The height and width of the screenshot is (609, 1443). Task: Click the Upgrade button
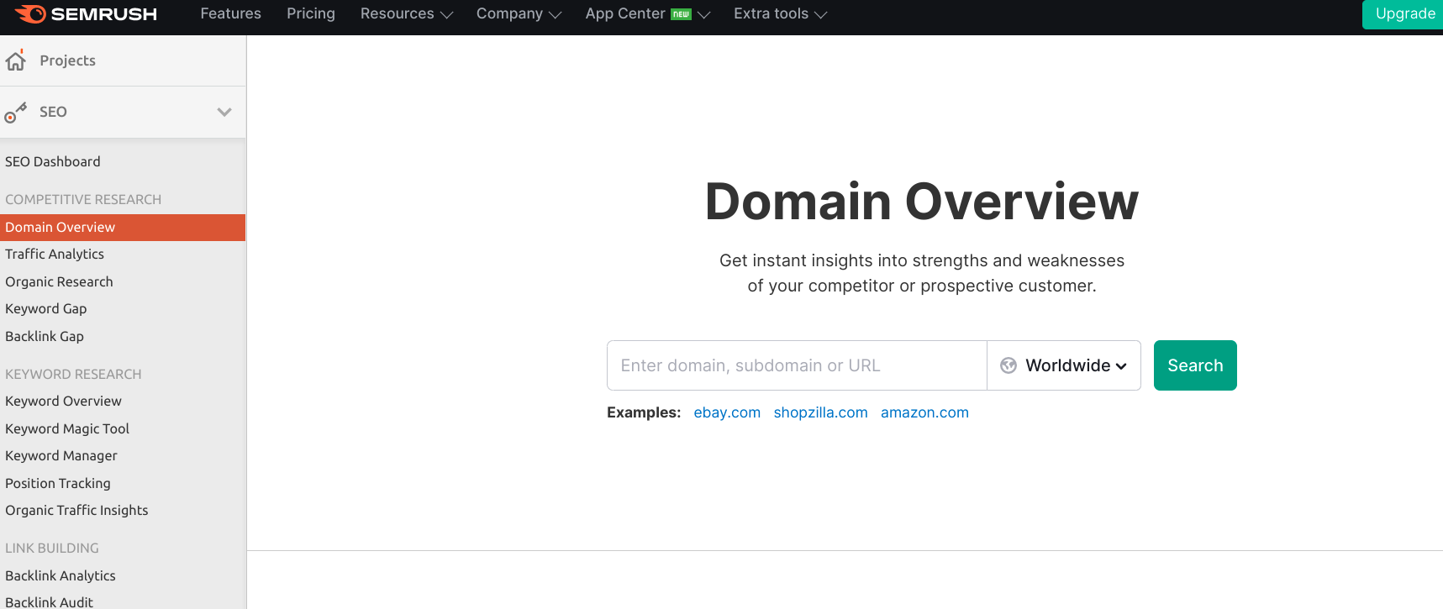coord(1403,14)
